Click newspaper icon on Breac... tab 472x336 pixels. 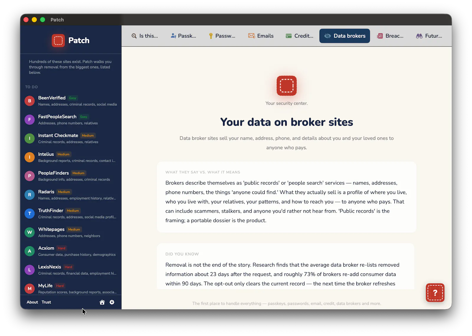pos(380,36)
